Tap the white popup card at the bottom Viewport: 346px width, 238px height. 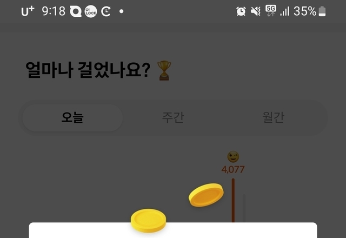173,230
